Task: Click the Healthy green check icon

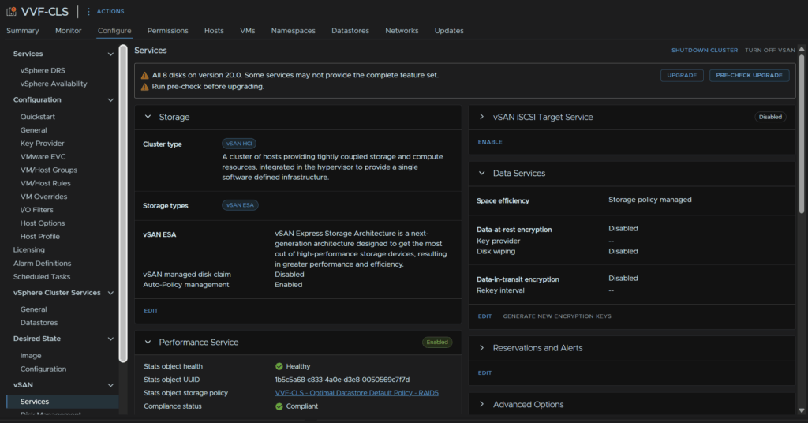Action: click(x=279, y=366)
